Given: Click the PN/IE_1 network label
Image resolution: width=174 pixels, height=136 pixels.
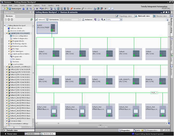Looking at the screenshot, I should coord(154,93).
